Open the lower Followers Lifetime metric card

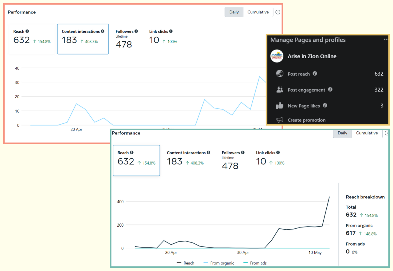point(233,160)
